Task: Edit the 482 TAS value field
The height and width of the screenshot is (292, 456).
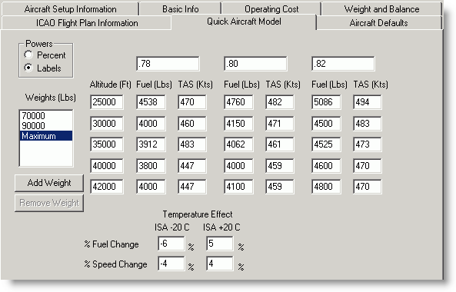Action: tap(280, 102)
